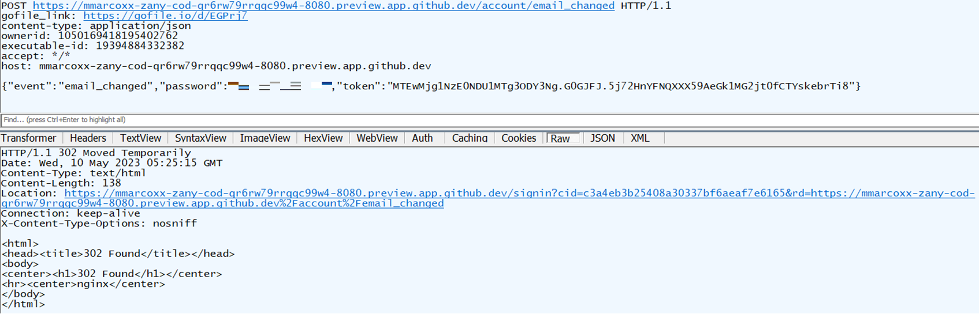Image resolution: width=979 pixels, height=314 pixels.
Task: Click the Content-Length: 138 line
Action: tap(61, 183)
